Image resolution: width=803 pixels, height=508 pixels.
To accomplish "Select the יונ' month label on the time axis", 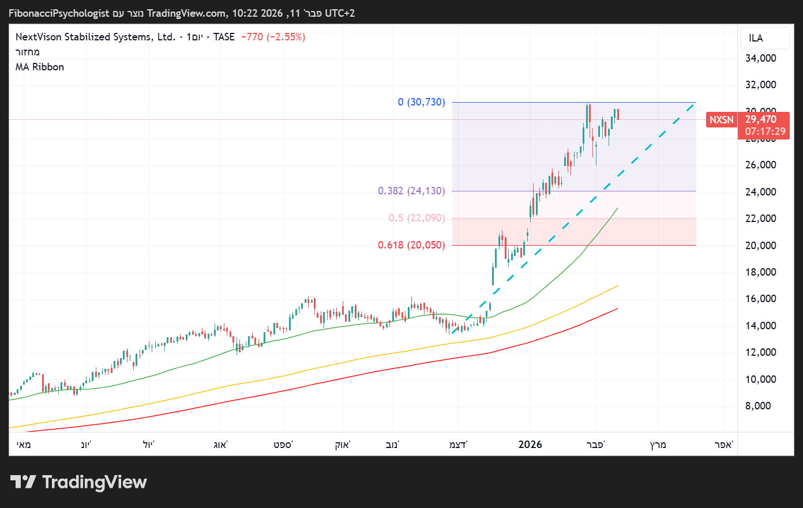I will click(x=86, y=445).
